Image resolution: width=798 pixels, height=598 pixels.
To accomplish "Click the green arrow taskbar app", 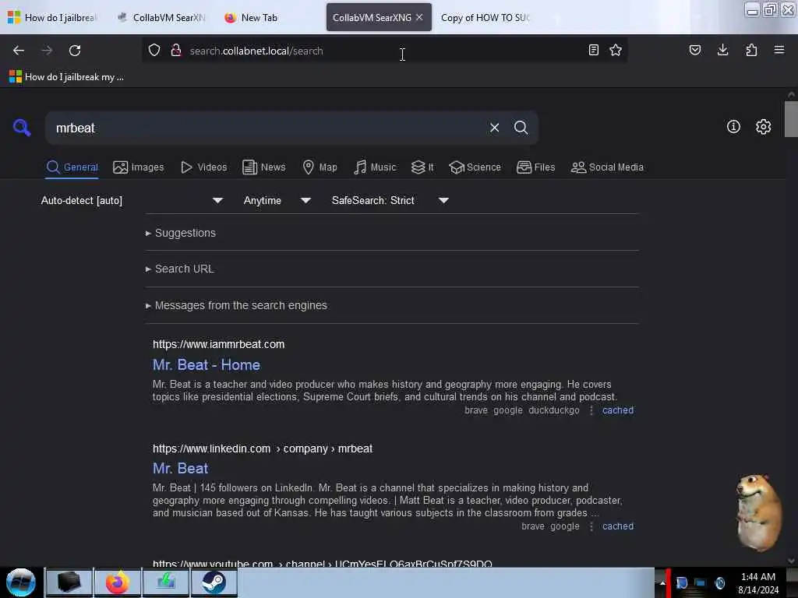I will [x=166, y=582].
